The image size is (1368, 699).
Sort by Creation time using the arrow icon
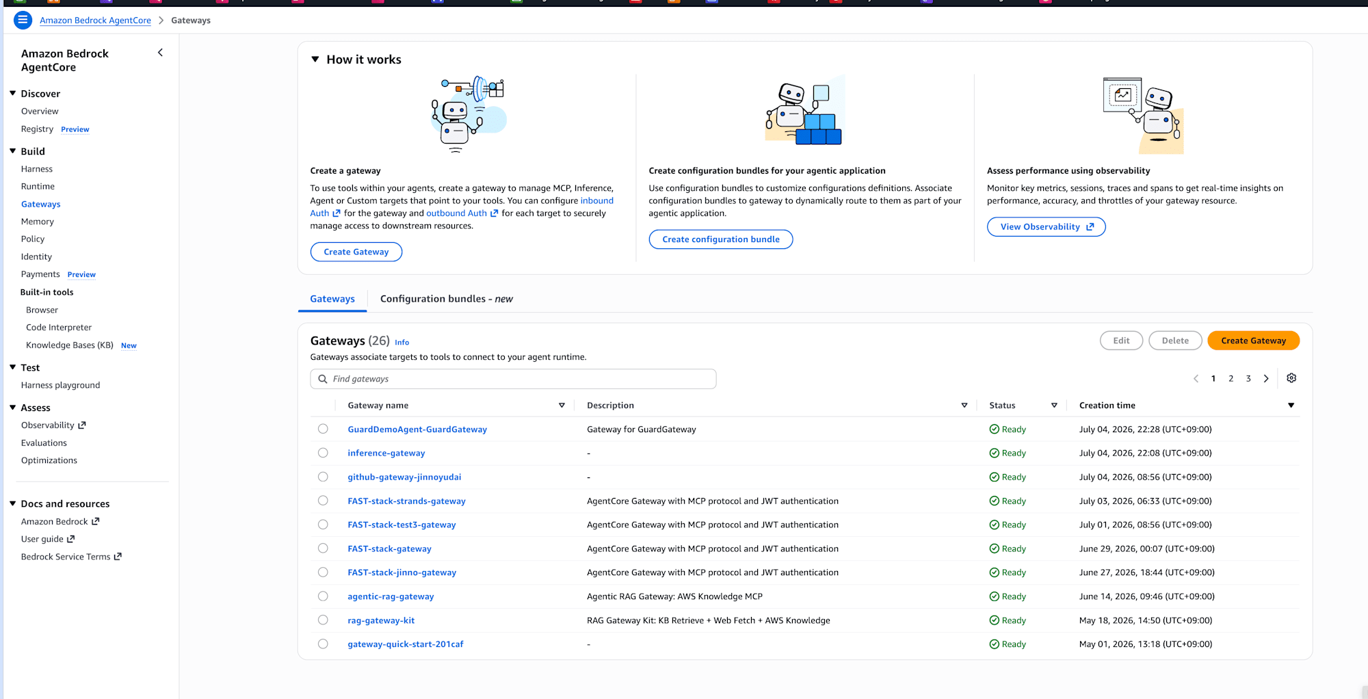1291,406
